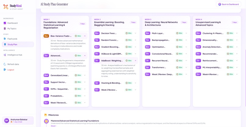246x127 pixels.
Task: Expand Week 2 XGBoost & LightGBM row
Action: click(x=115, y=54)
